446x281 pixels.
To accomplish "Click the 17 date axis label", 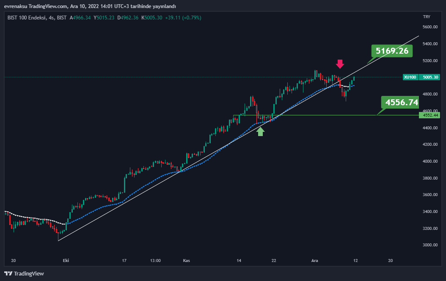I will click(x=124, y=261).
